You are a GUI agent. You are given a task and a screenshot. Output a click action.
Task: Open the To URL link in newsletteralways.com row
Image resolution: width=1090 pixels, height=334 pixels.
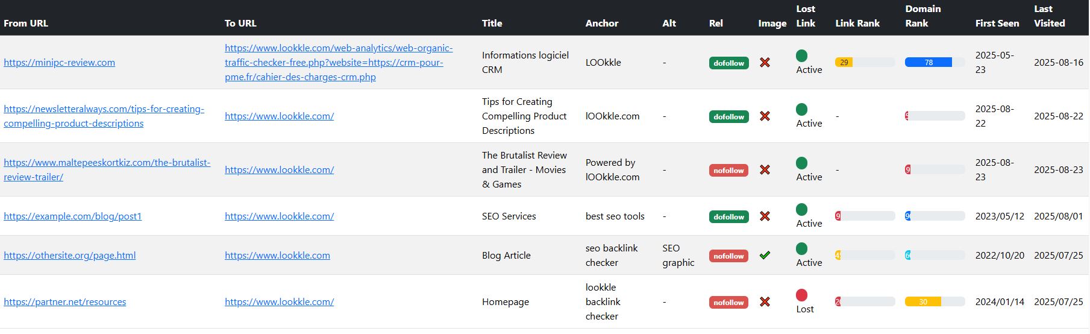pyautogui.click(x=279, y=116)
